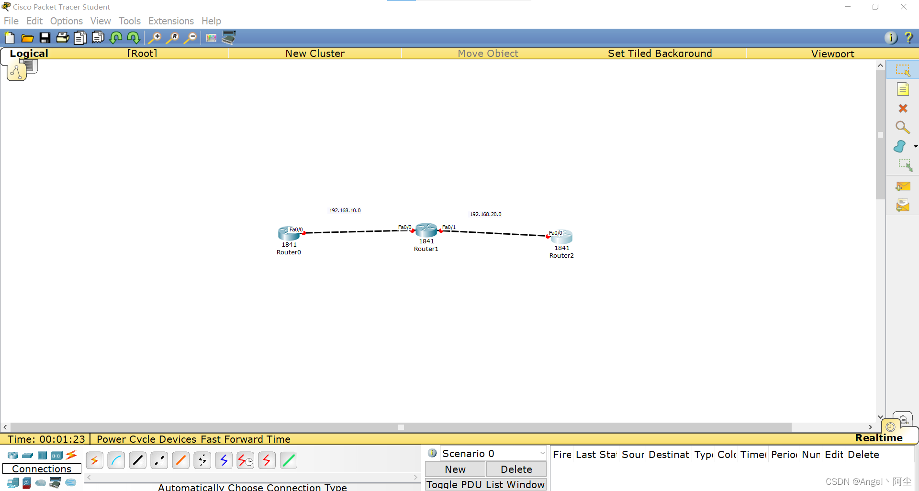The width and height of the screenshot is (919, 491).
Task: Toggle PDU List Window
Action: [485, 484]
